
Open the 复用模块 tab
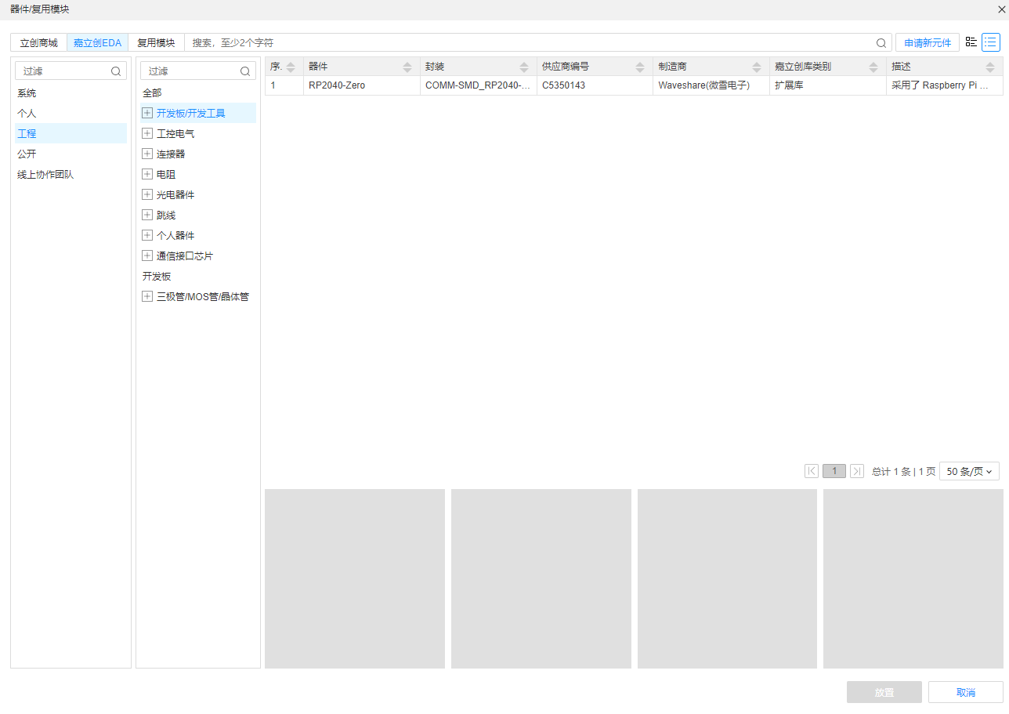(x=156, y=43)
